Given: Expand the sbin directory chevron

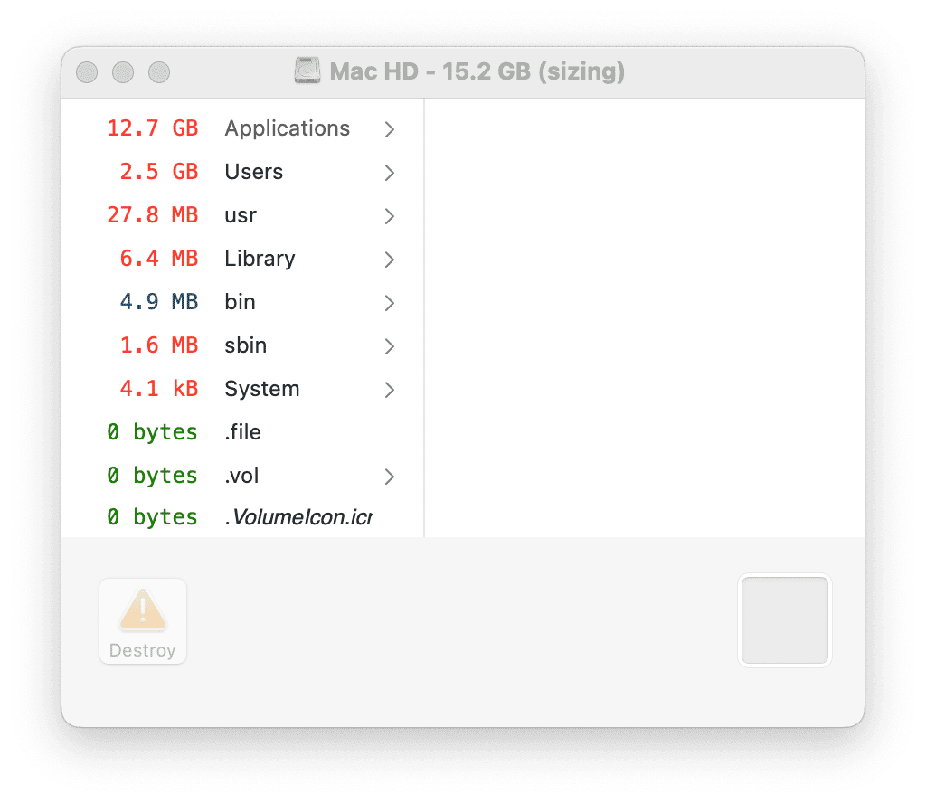Looking at the screenshot, I should tap(389, 346).
